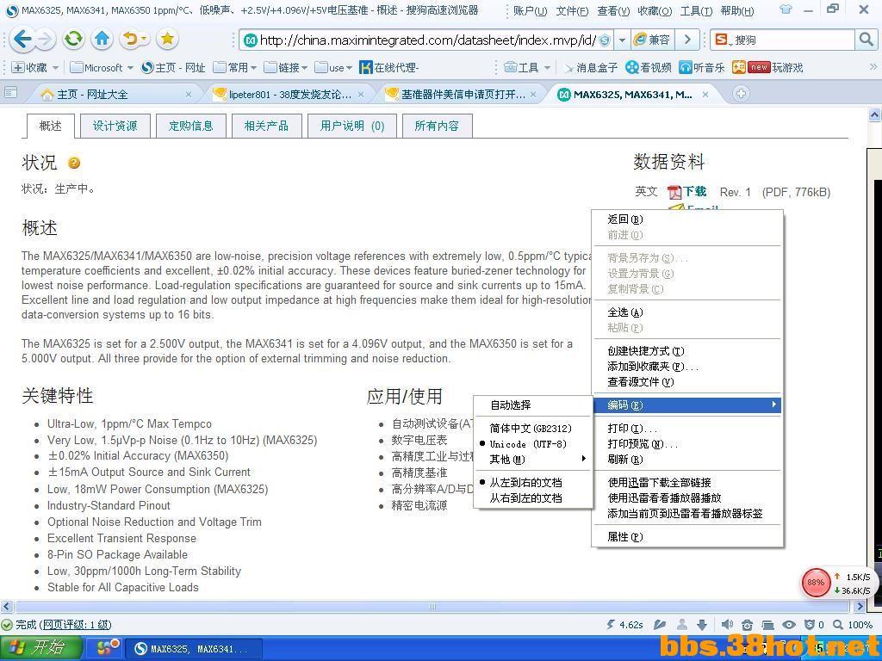Image resolution: width=882 pixels, height=661 pixels.
Task: Open the 消息盒子 message box
Action: (591, 67)
